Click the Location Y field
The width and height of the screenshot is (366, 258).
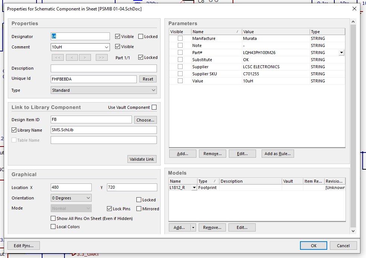[x=132, y=187]
